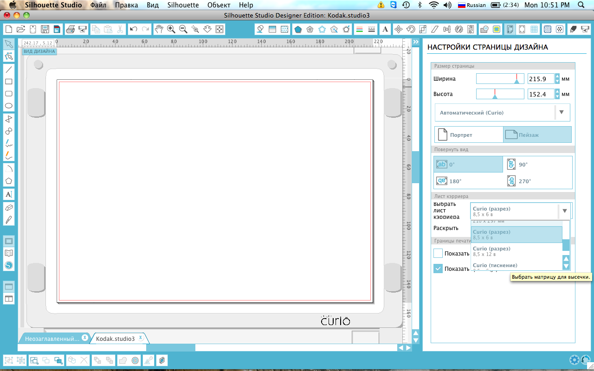This screenshot has height=371, width=594.
Task: Open the Правка menu
Action: click(x=126, y=5)
